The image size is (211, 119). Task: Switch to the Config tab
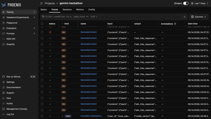coord(92,10)
